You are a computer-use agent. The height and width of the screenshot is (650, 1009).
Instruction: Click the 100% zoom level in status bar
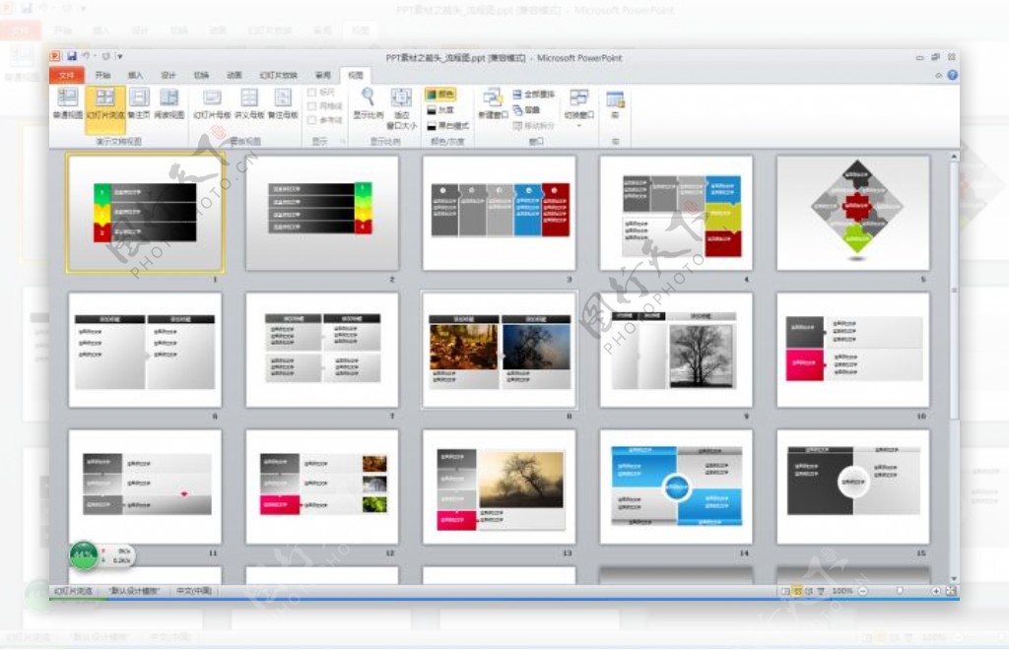tap(842, 591)
